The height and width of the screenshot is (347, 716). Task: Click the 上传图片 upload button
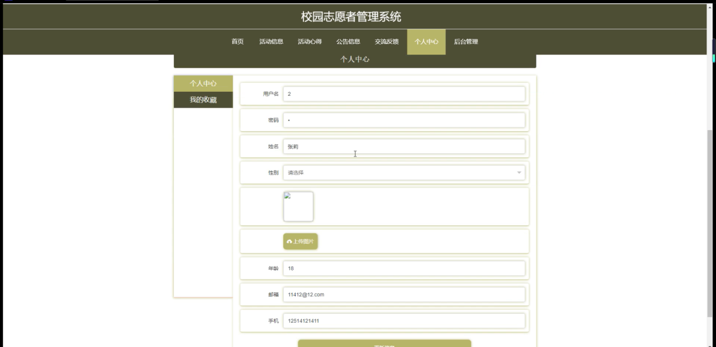pyautogui.click(x=300, y=241)
